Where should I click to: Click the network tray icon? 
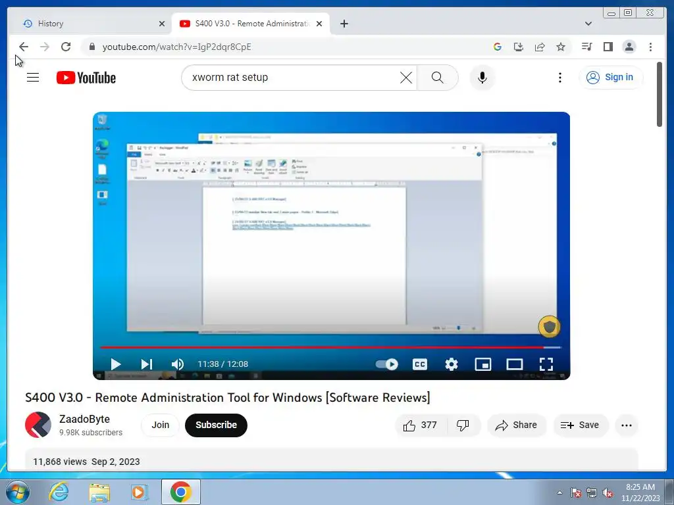coord(592,493)
